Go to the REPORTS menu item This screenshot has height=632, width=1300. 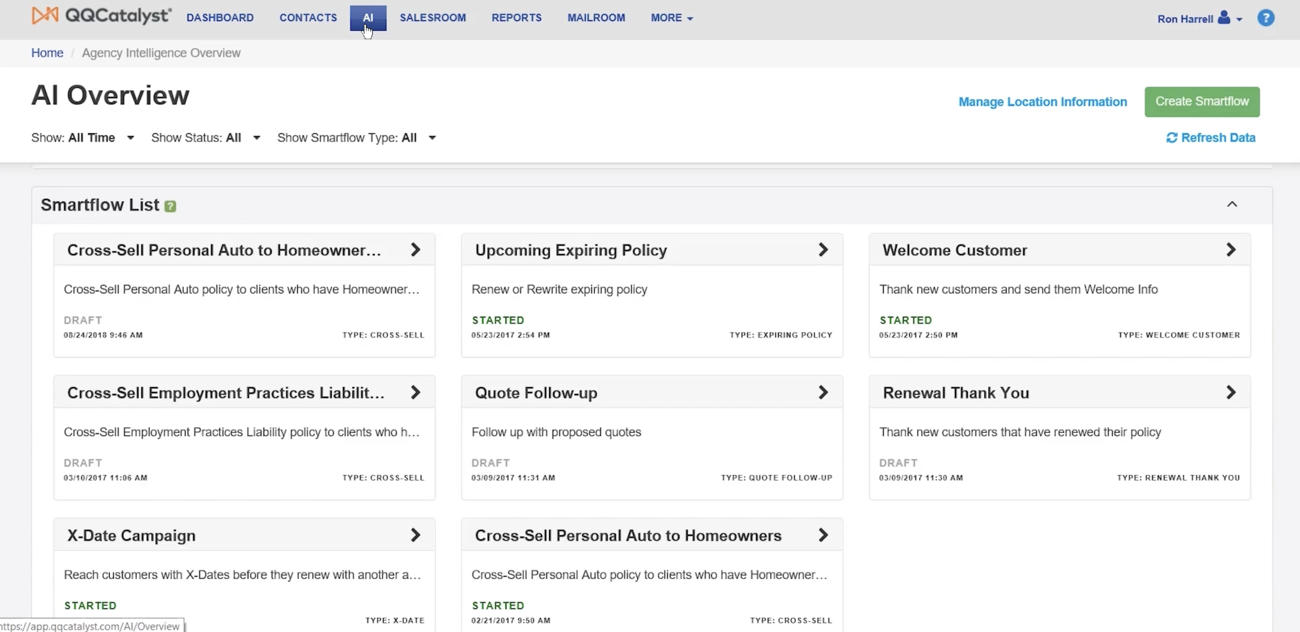click(516, 18)
